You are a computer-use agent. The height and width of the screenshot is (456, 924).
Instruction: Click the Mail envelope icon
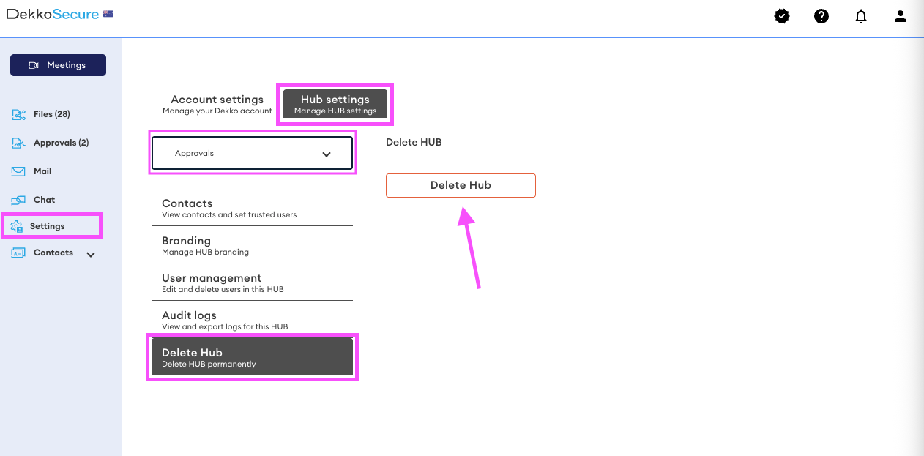[19, 171]
